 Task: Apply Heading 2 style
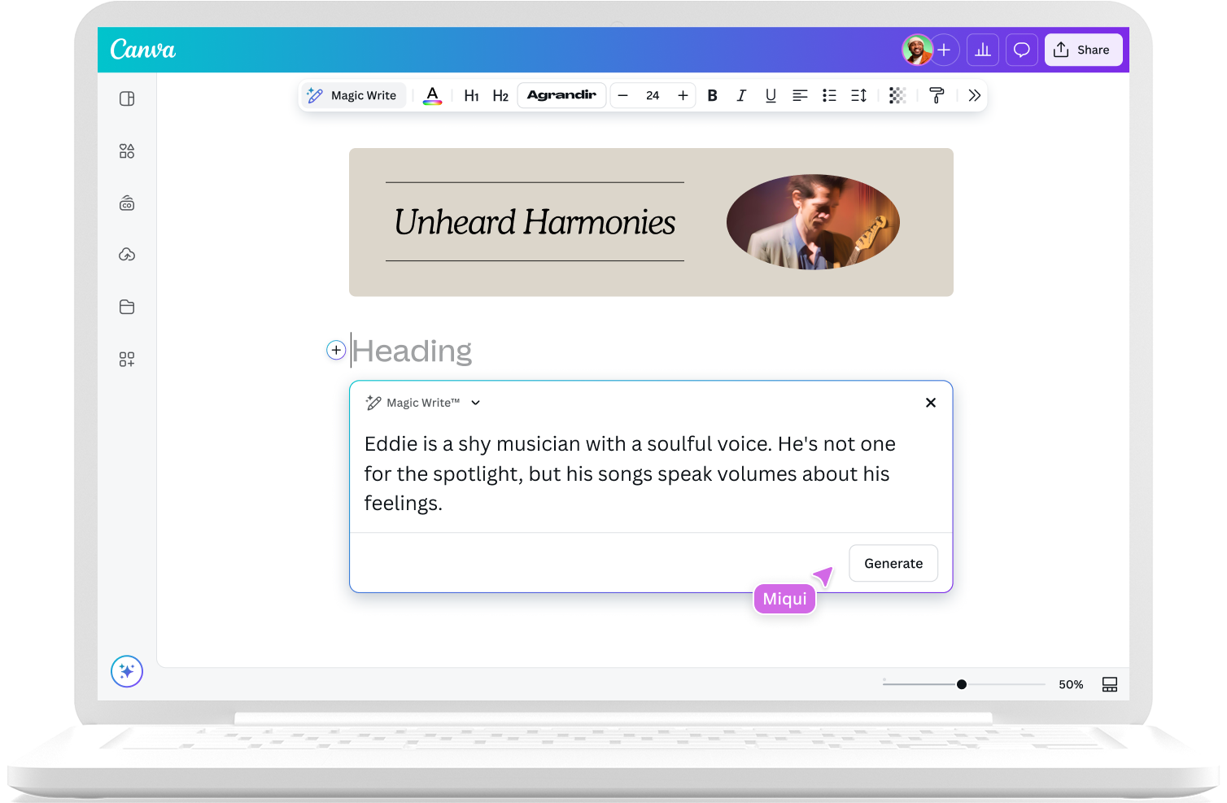coord(500,96)
